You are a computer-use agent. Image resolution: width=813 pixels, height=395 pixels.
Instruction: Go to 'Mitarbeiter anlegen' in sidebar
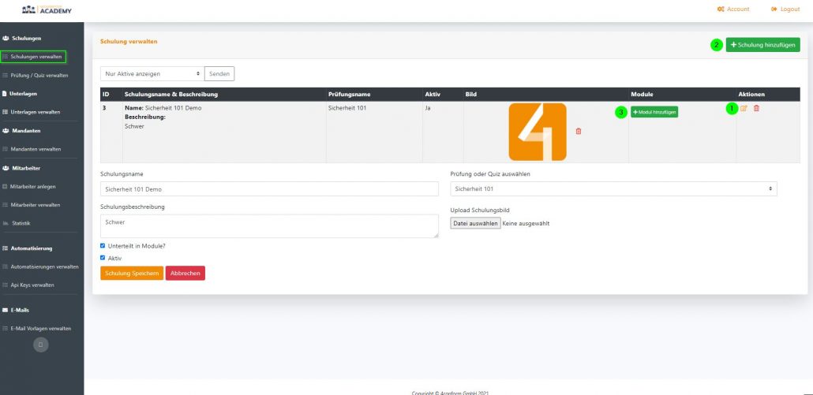32,186
